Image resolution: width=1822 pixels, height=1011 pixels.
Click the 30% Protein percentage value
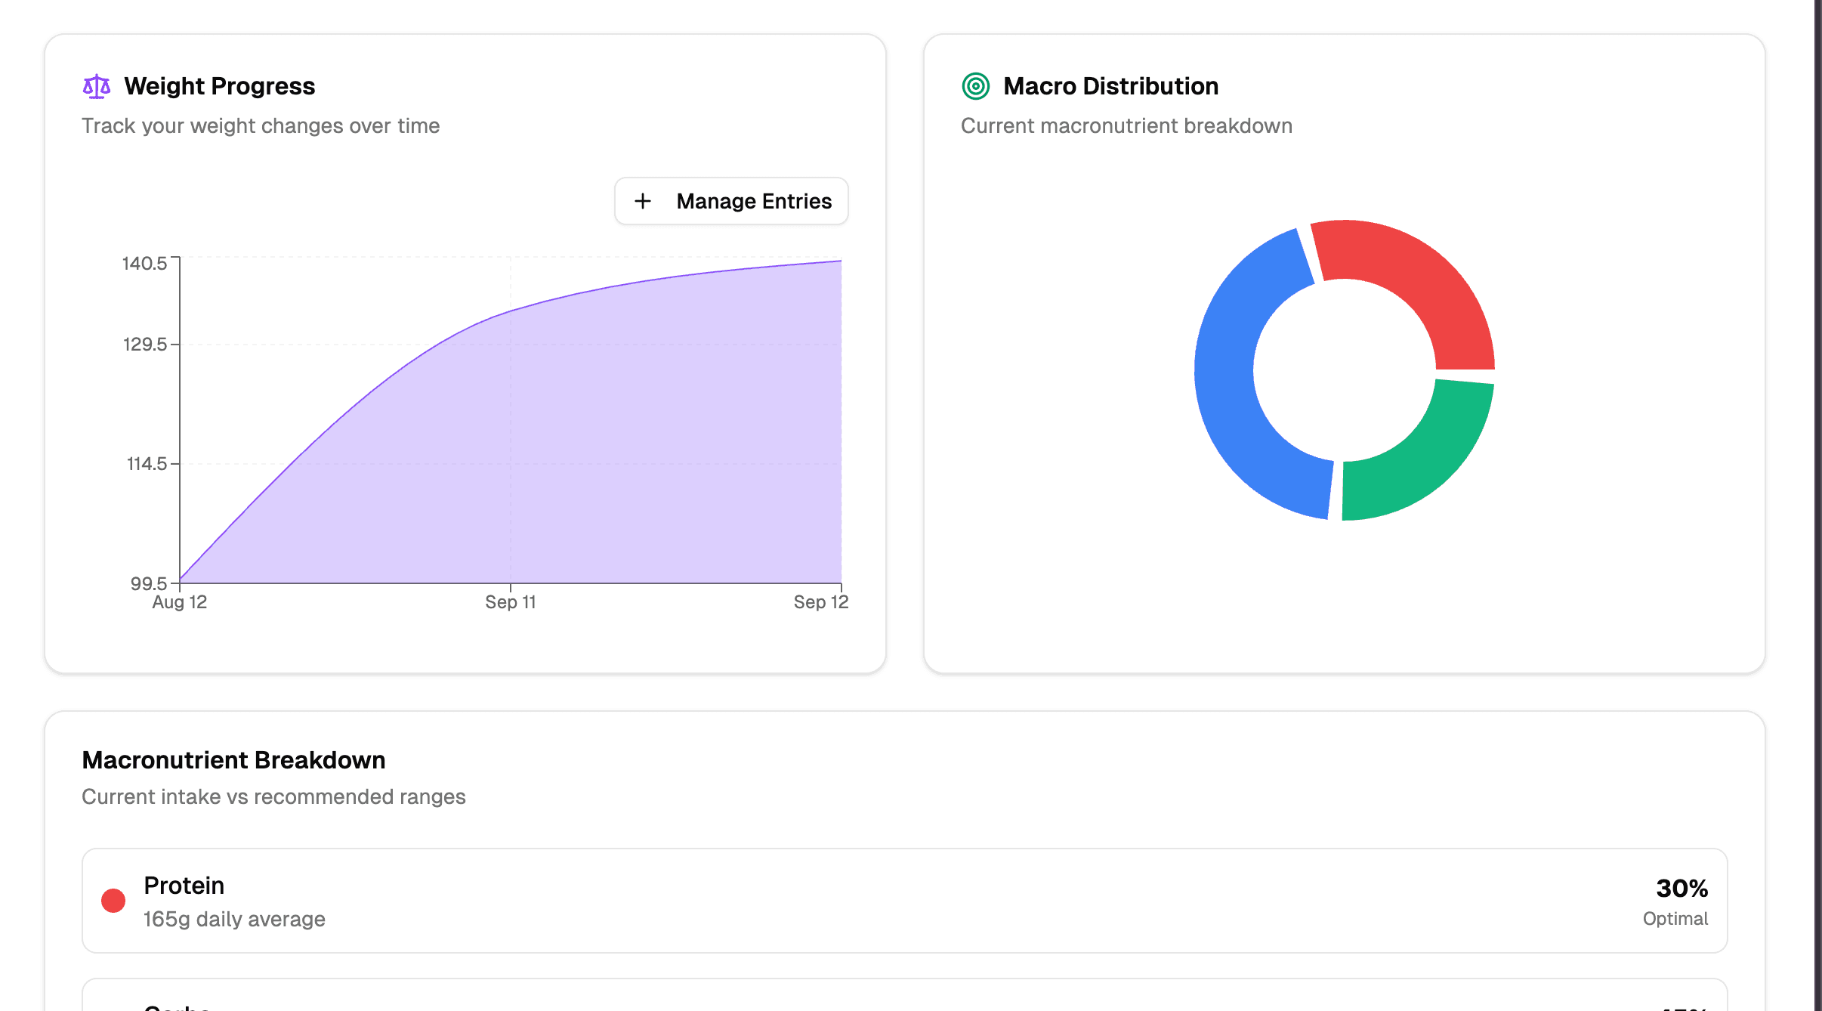coord(1681,888)
